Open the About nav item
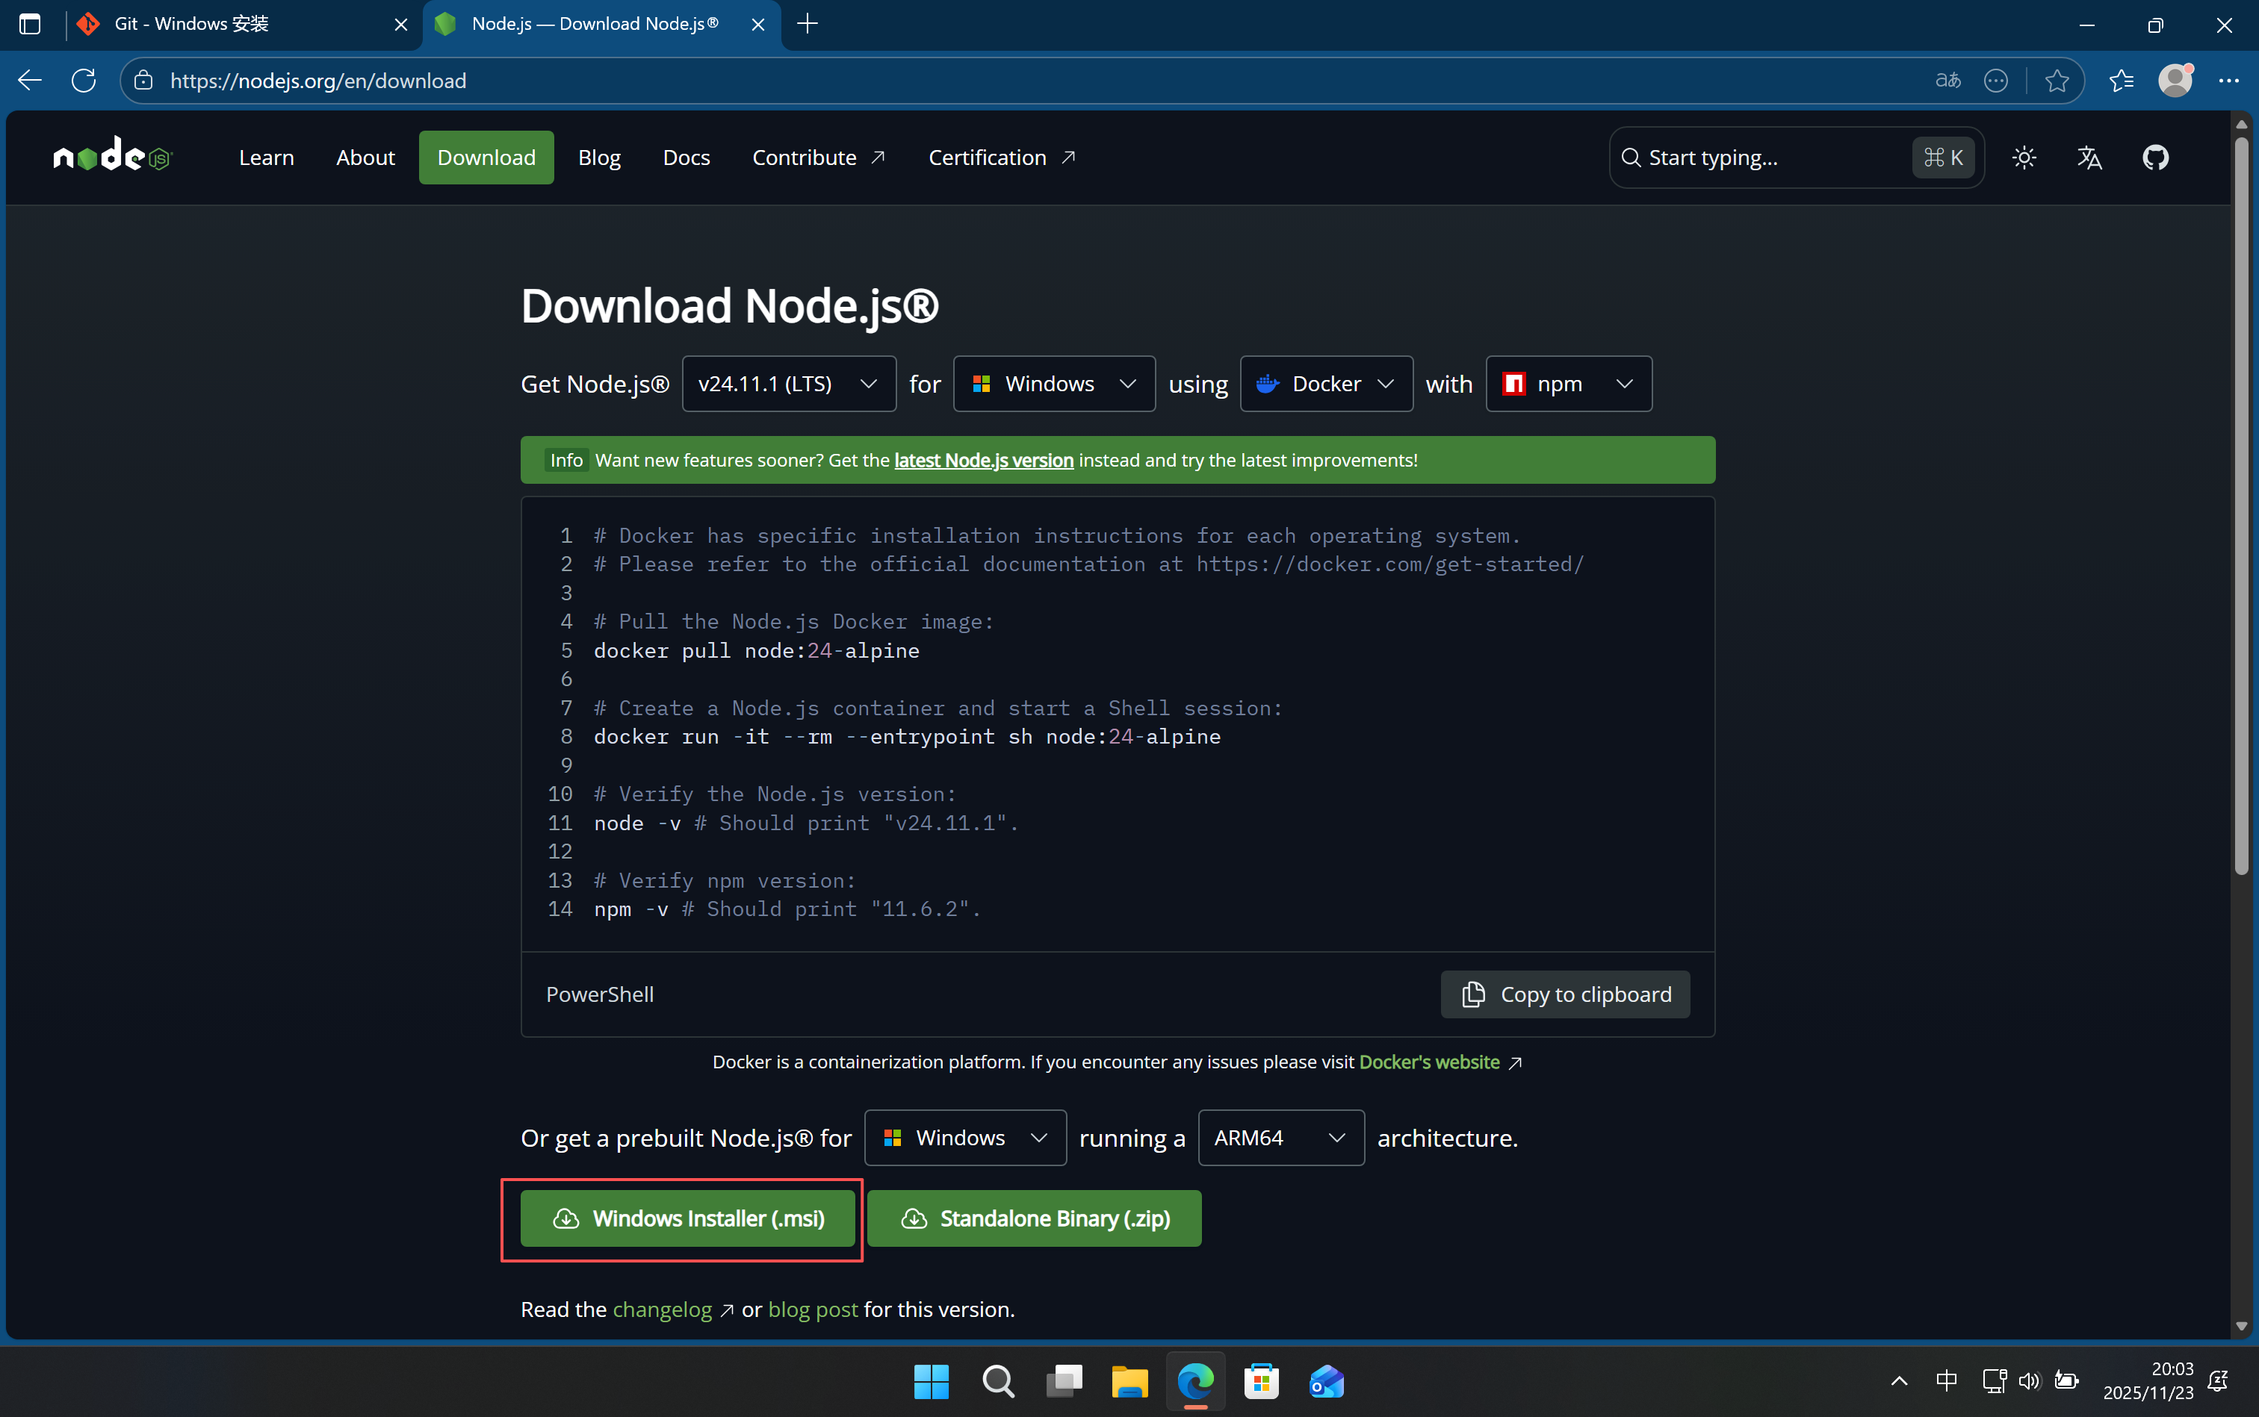 [x=366, y=158]
